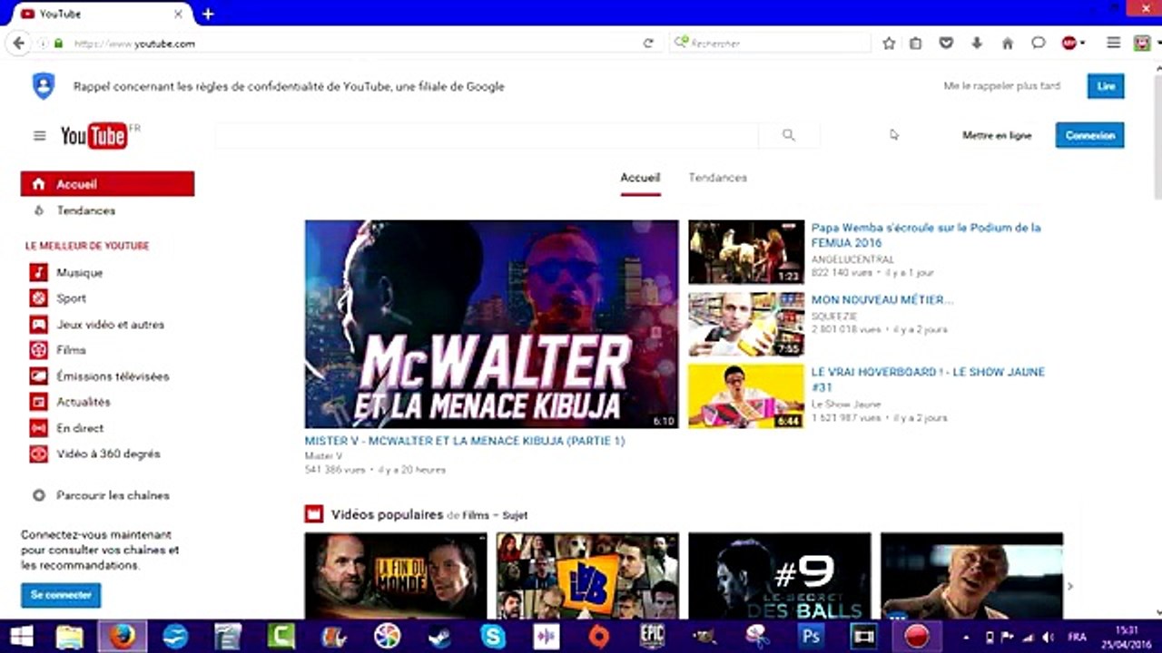
Task: Open the Firefox downloads arrow icon
Action: 977,44
